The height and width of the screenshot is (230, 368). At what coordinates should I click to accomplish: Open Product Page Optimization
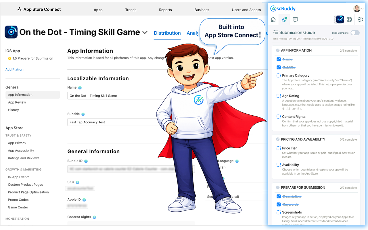28,192
